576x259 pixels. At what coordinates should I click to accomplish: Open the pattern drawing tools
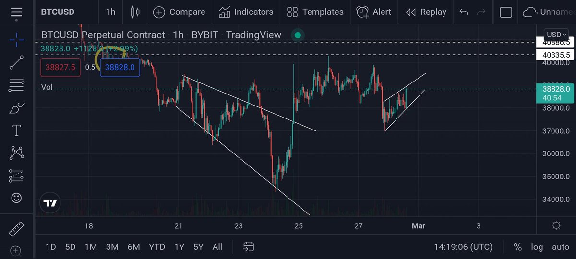pos(16,153)
